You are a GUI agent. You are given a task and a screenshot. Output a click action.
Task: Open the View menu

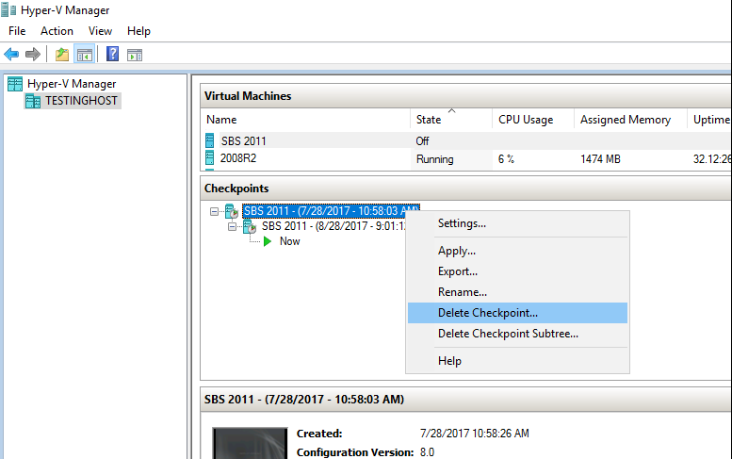tap(101, 31)
